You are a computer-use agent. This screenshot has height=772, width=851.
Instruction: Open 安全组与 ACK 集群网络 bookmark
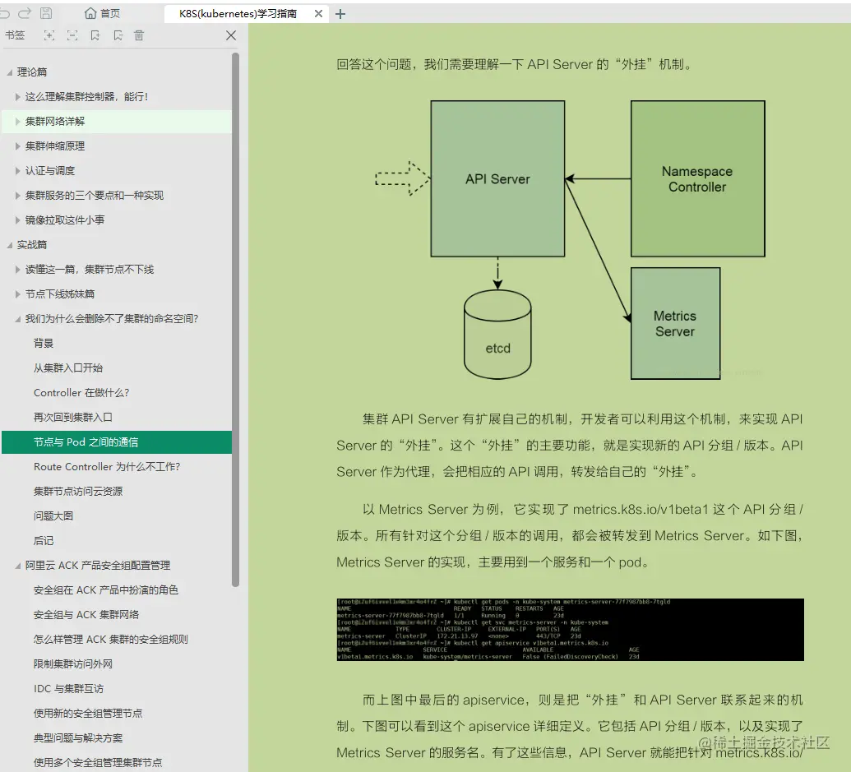pos(86,615)
